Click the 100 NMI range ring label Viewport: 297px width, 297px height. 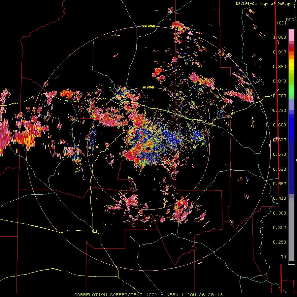click(148, 26)
